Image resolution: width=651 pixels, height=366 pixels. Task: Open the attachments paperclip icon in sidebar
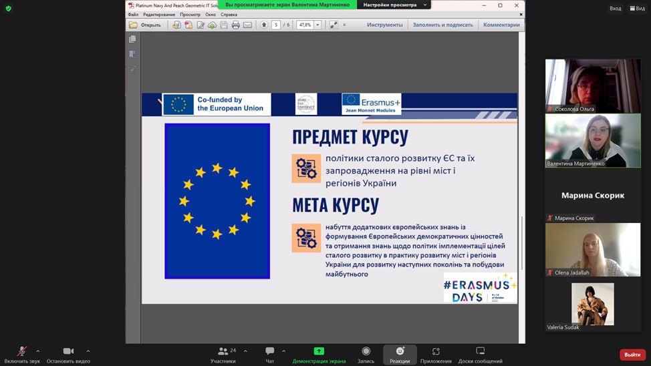[132, 69]
